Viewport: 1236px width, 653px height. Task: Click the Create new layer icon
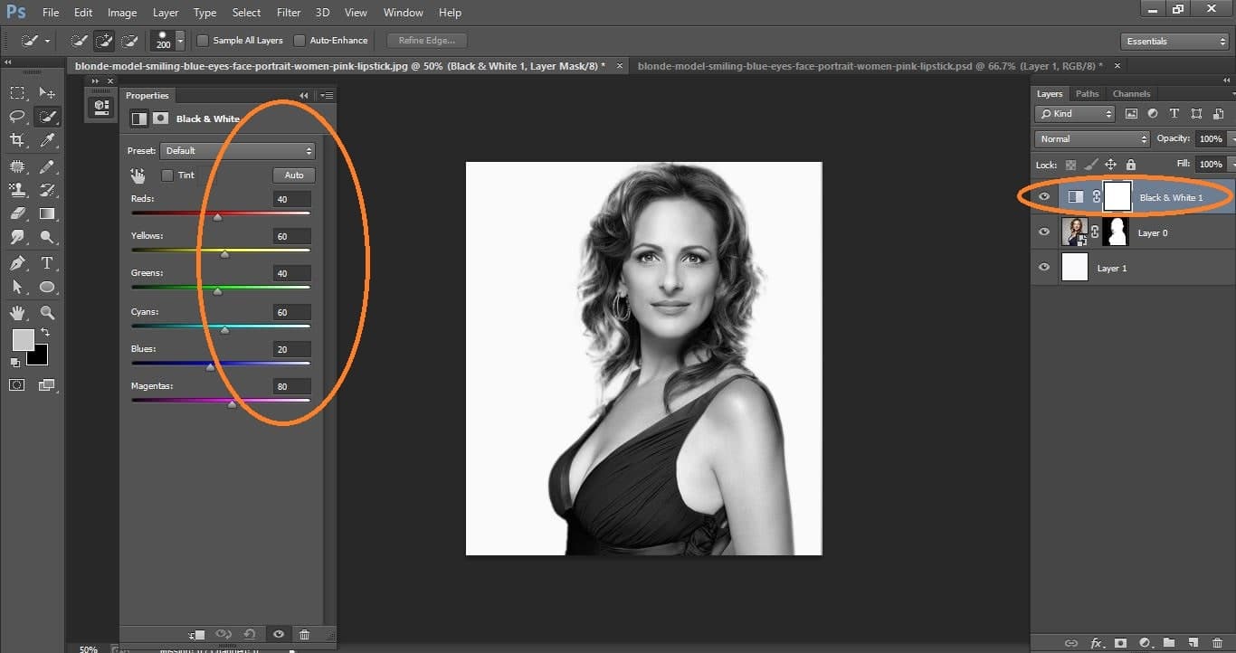[1193, 643]
